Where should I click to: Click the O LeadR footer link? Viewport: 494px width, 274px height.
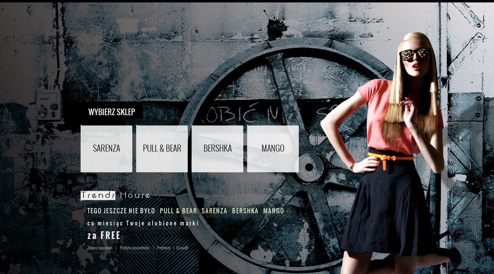click(x=182, y=248)
